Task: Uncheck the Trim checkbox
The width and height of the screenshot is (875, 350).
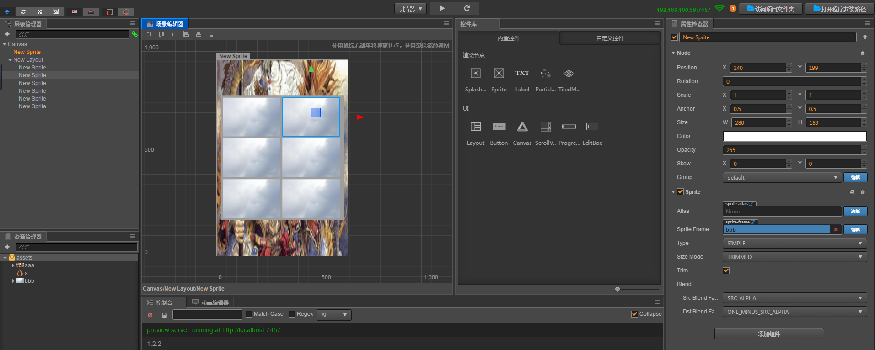Action: tap(726, 270)
